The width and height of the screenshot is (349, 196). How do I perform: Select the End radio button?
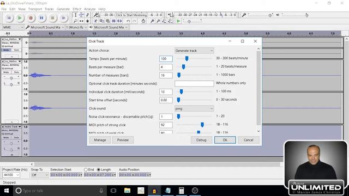[x=86, y=169]
